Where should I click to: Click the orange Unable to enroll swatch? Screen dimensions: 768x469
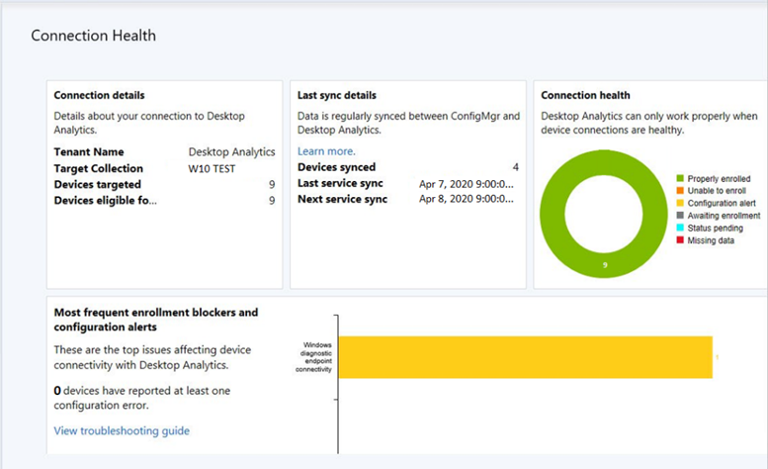pyautogui.click(x=680, y=191)
